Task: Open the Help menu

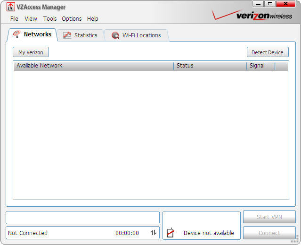Action: 92,19
